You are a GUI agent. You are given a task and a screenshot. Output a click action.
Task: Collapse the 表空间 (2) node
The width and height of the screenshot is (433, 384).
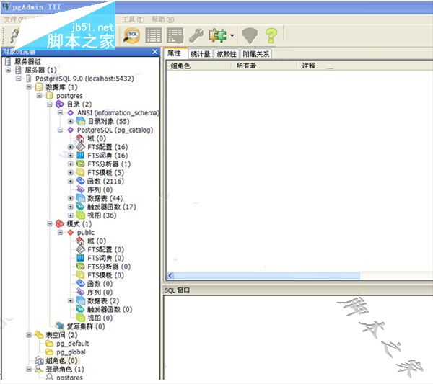(29, 335)
